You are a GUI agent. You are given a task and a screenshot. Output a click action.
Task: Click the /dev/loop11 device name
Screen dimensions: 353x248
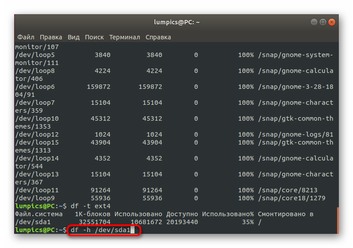37,190
